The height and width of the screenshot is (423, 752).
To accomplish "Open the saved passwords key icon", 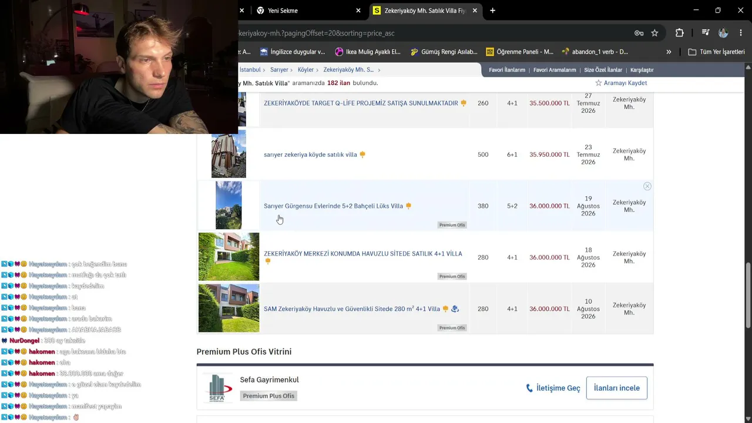I will 639,33.
